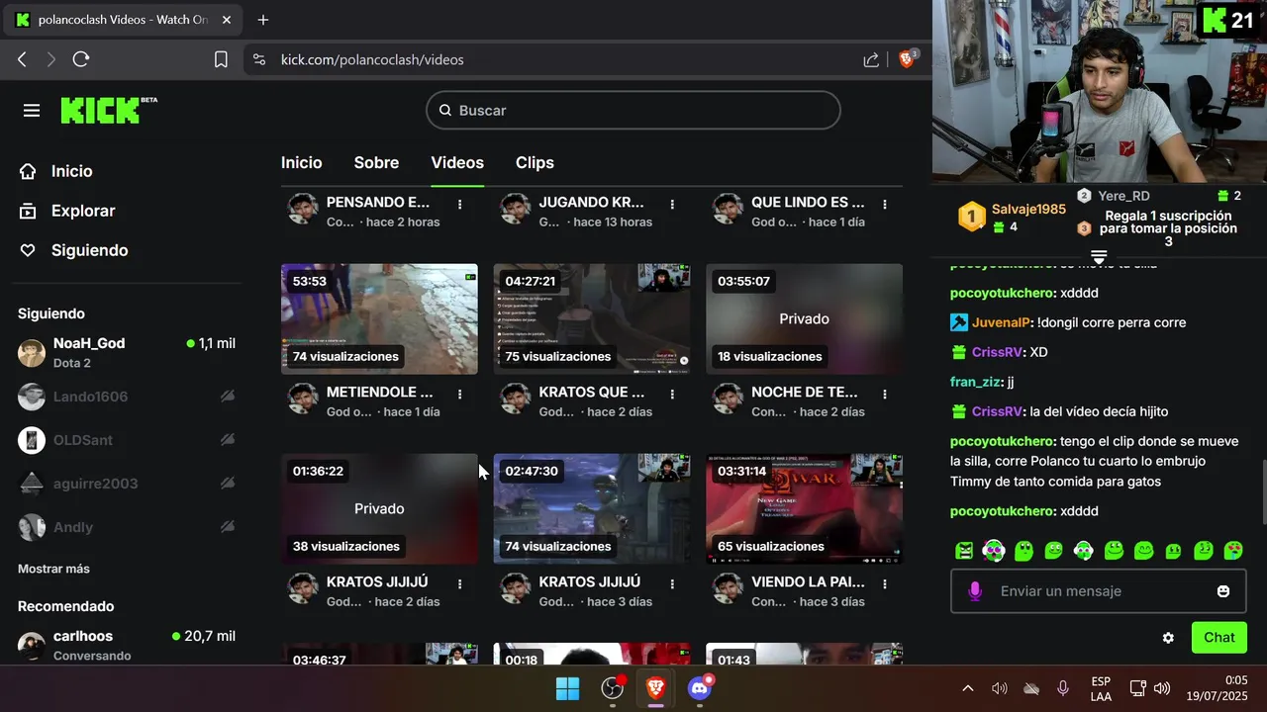The height and width of the screenshot is (712, 1267).
Task: Open options for QUE LINDO ES... video
Action: [885, 204]
